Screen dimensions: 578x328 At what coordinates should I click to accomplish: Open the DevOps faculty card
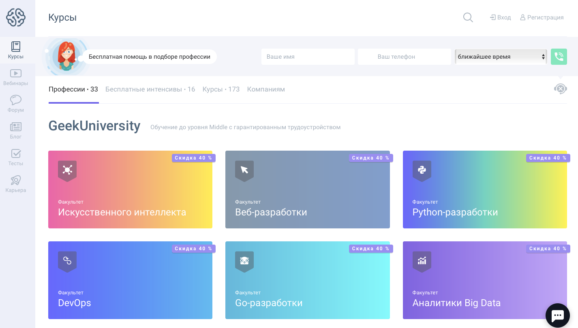coord(130,280)
